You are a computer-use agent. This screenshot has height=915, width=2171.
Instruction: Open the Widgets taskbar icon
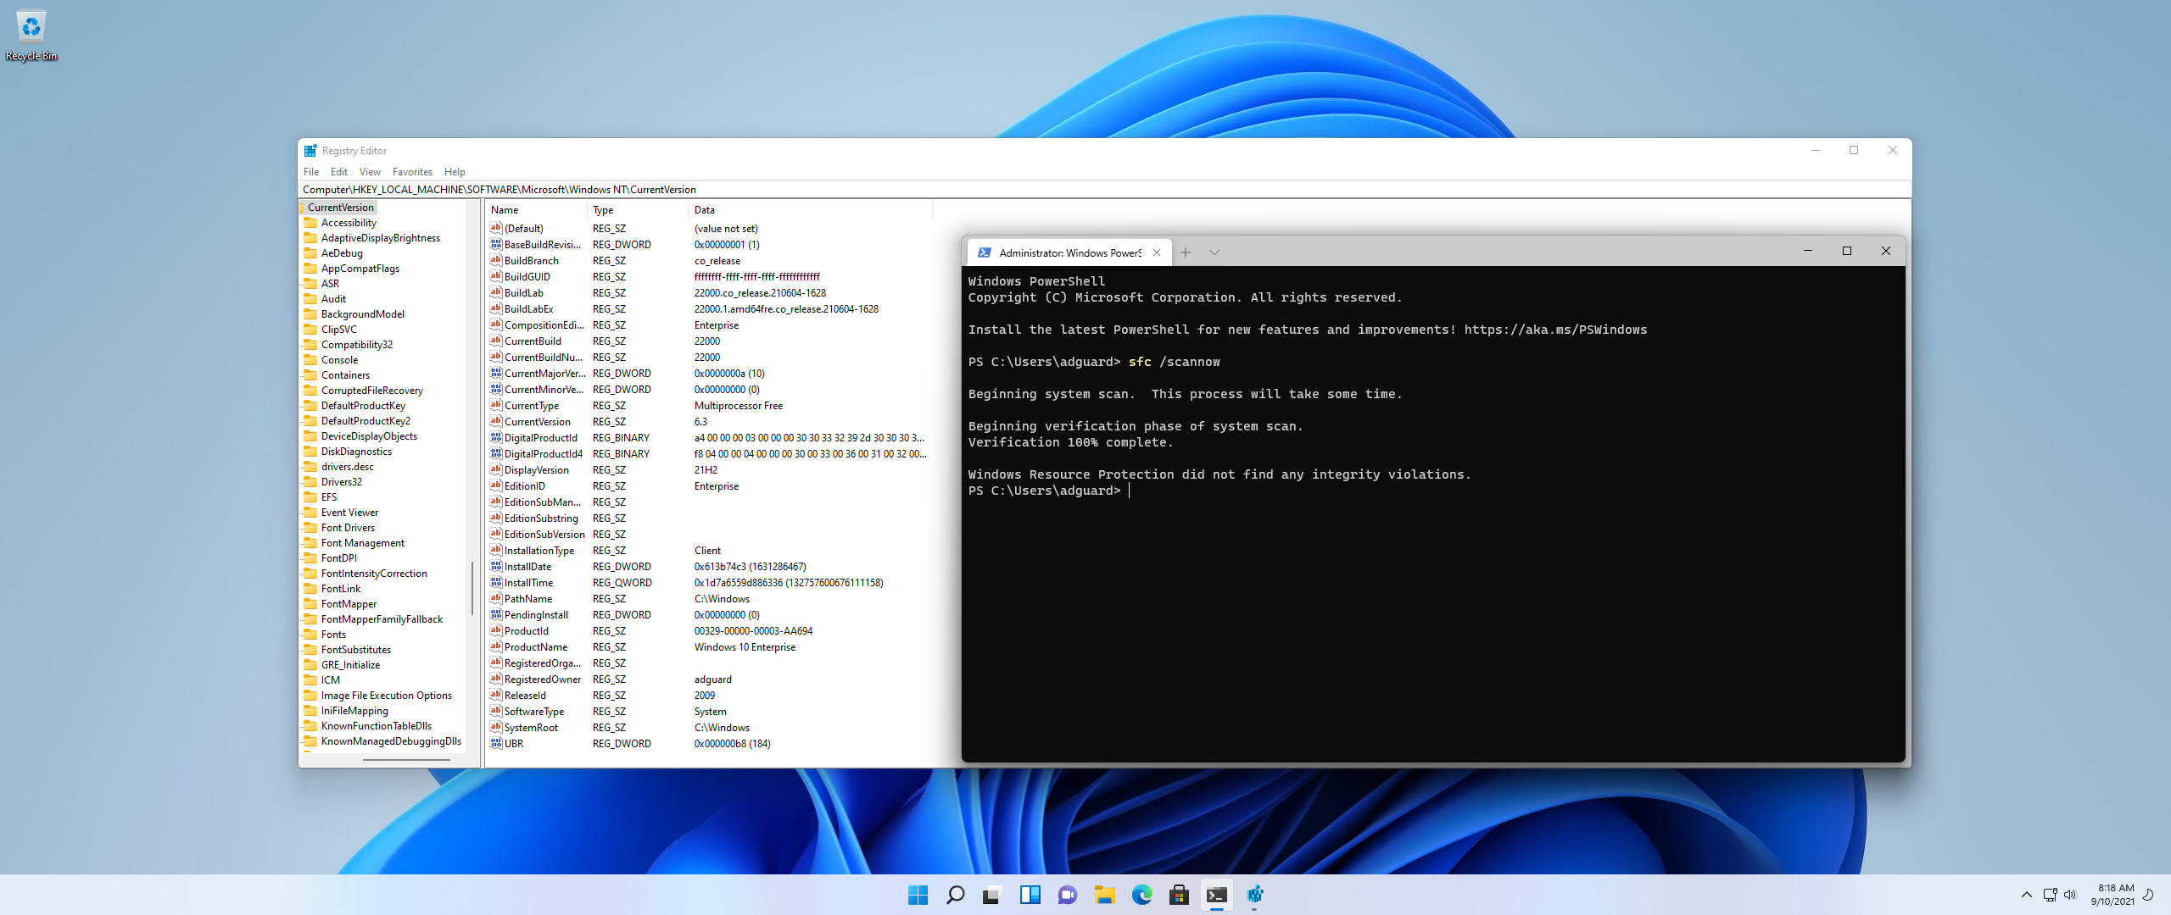[1030, 895]
